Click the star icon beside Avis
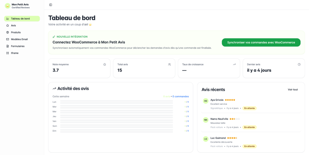The image size is (309, 155). [x=8, y=26]
